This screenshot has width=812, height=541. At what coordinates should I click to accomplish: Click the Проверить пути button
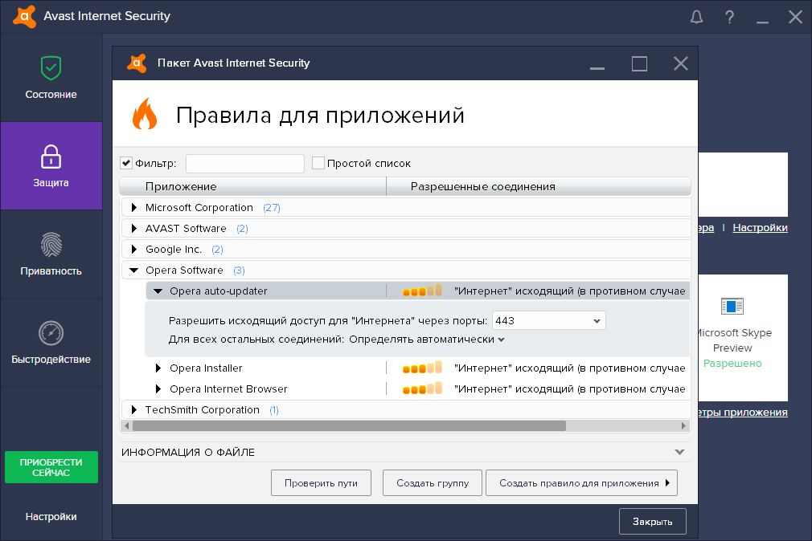tap(321, 482)
